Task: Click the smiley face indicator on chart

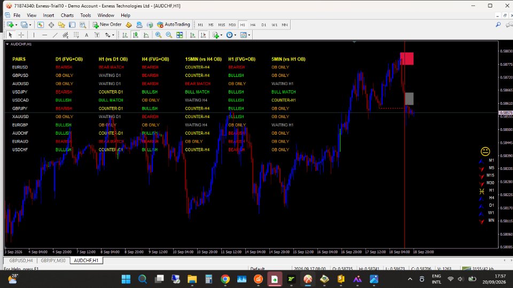Action: click(485, 151)
